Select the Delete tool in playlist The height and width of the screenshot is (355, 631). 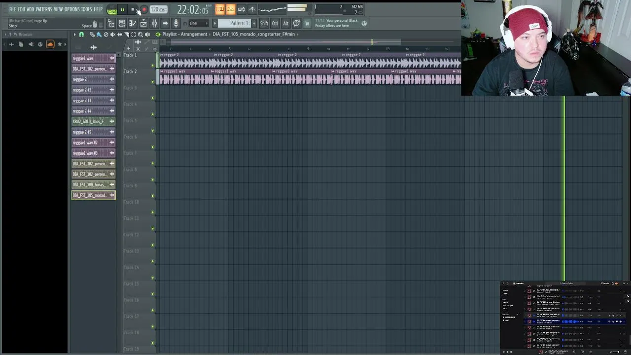click(x=106, y=35)
